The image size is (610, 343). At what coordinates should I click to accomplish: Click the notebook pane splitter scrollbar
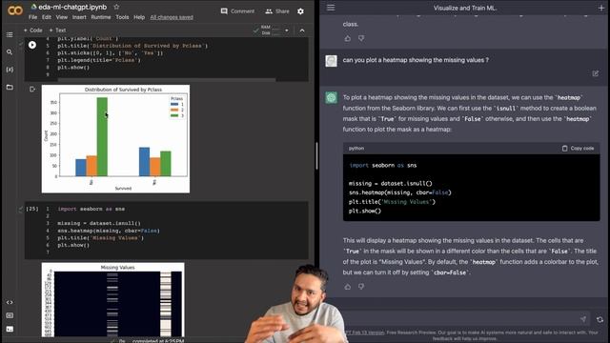tap(316, 155)
